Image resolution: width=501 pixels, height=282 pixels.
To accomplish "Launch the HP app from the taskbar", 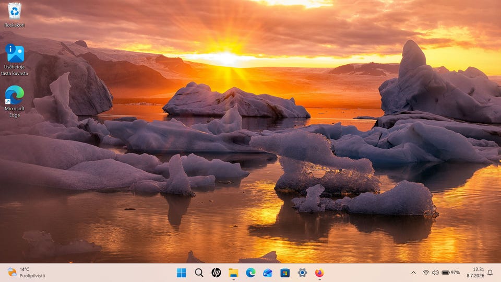I will click(216, 273).
